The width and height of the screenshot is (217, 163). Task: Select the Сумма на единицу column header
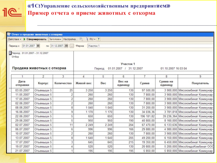pyautogui.click(x=167, y=83)
